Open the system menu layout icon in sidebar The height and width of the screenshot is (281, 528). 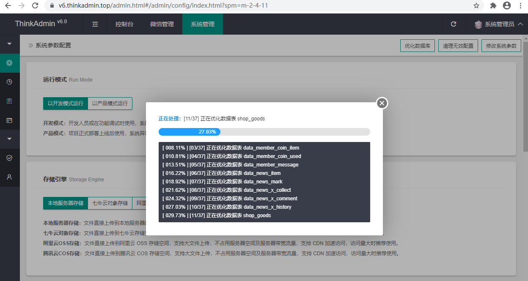click(9, 120)
